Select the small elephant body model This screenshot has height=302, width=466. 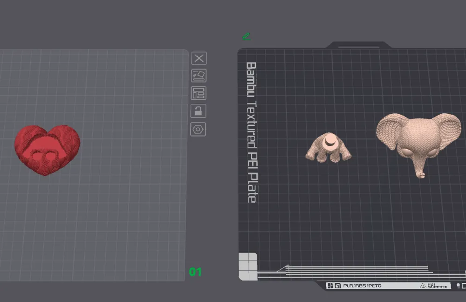[x=329, y=148]
